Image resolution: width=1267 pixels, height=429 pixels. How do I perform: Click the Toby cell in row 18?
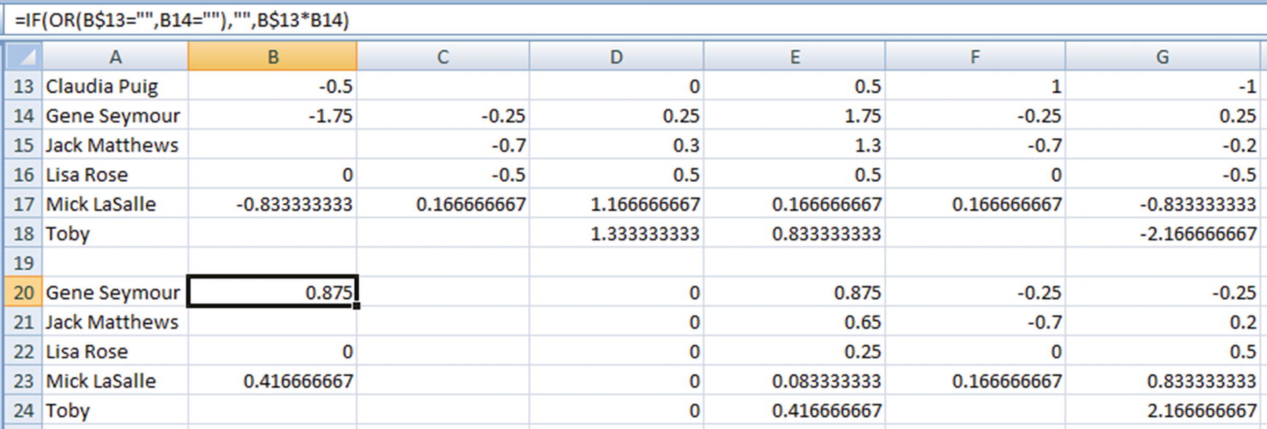point(115,234)
